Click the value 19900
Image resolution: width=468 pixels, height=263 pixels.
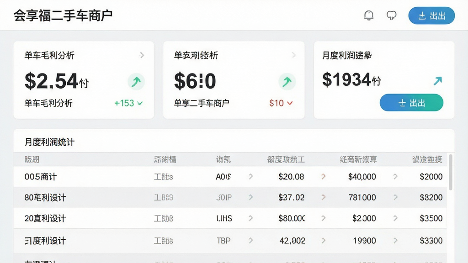364,241
